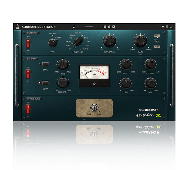188x170 pixels.
Task: Flip the PRE/POST toggle switch
Action: [157, 40]
